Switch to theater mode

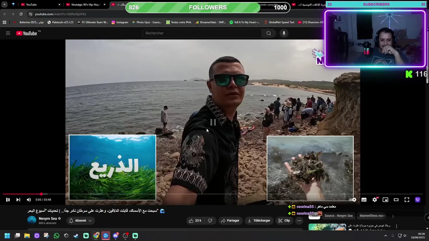(x=396, y=200)
